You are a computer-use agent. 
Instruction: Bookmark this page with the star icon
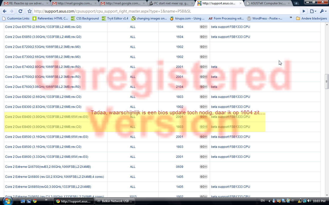point(30,11)
